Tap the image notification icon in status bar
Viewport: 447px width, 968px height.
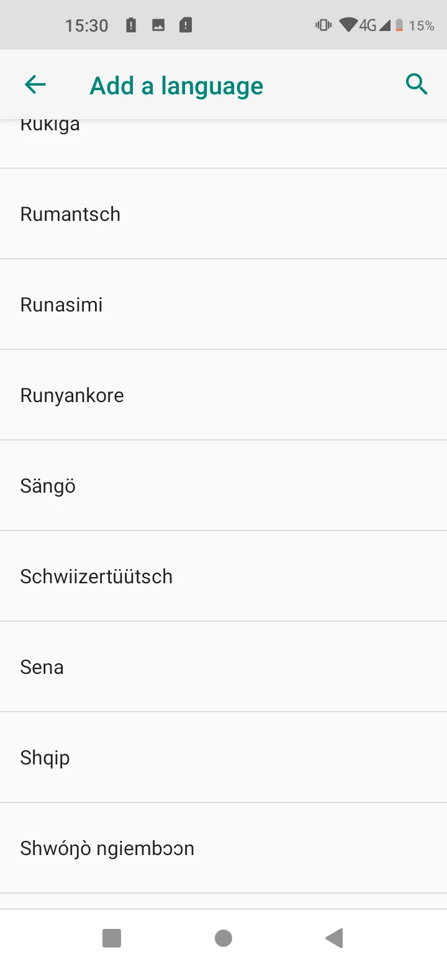tap(158, 25)
